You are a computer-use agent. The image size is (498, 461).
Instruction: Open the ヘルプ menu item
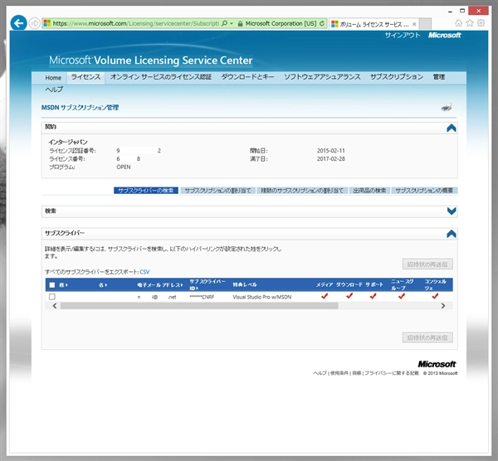point(54,90)
